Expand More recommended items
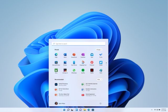 point(99,79)
